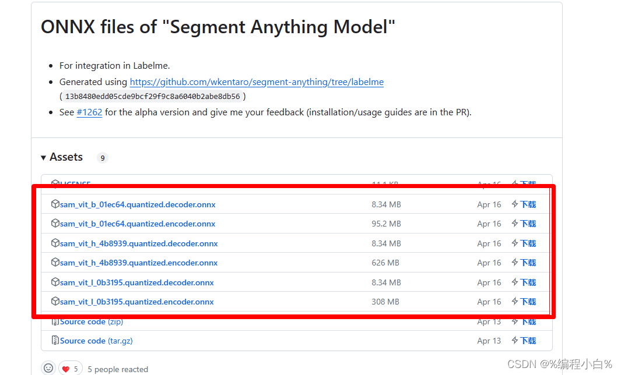Click the Assets heading label
621x375 pixels.
(66, 157)
